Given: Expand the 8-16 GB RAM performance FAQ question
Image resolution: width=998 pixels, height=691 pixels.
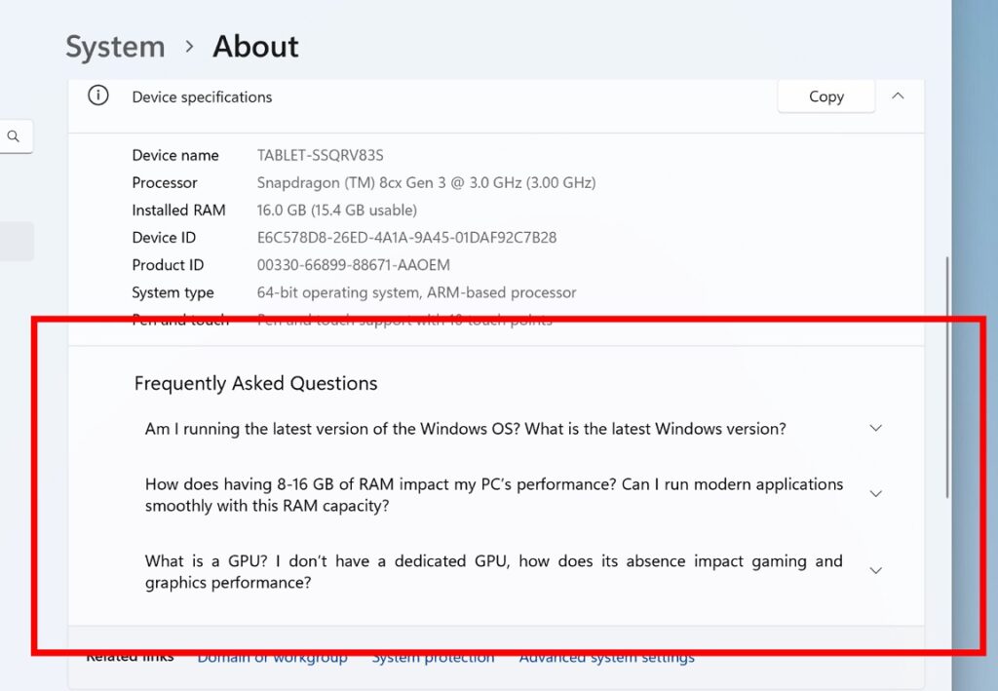Looking at the screenshot, I should (875, 493).
